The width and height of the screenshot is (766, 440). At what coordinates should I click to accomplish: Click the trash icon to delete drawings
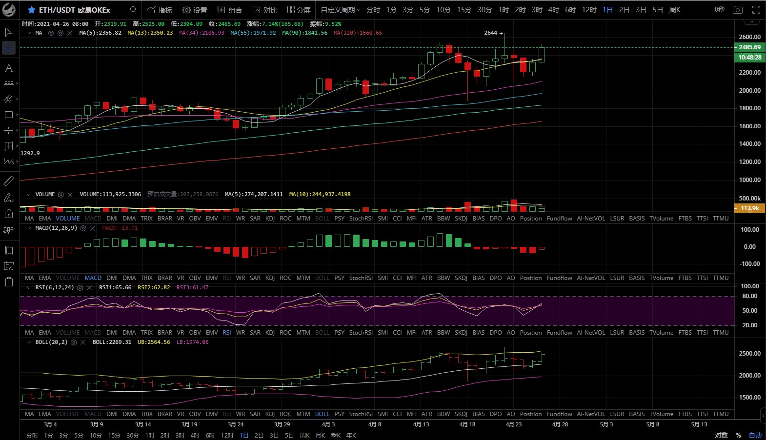(x=9, y=281)
